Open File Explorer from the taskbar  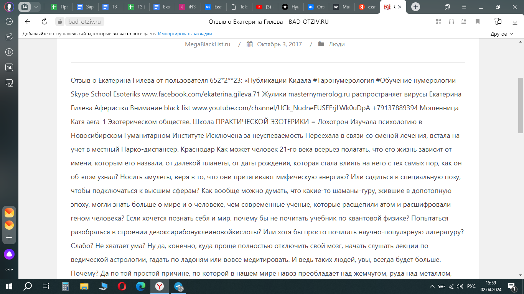(x=84, y=286)
